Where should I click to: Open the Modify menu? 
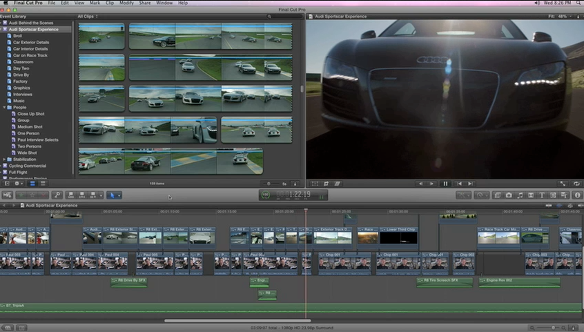point(126,3)
